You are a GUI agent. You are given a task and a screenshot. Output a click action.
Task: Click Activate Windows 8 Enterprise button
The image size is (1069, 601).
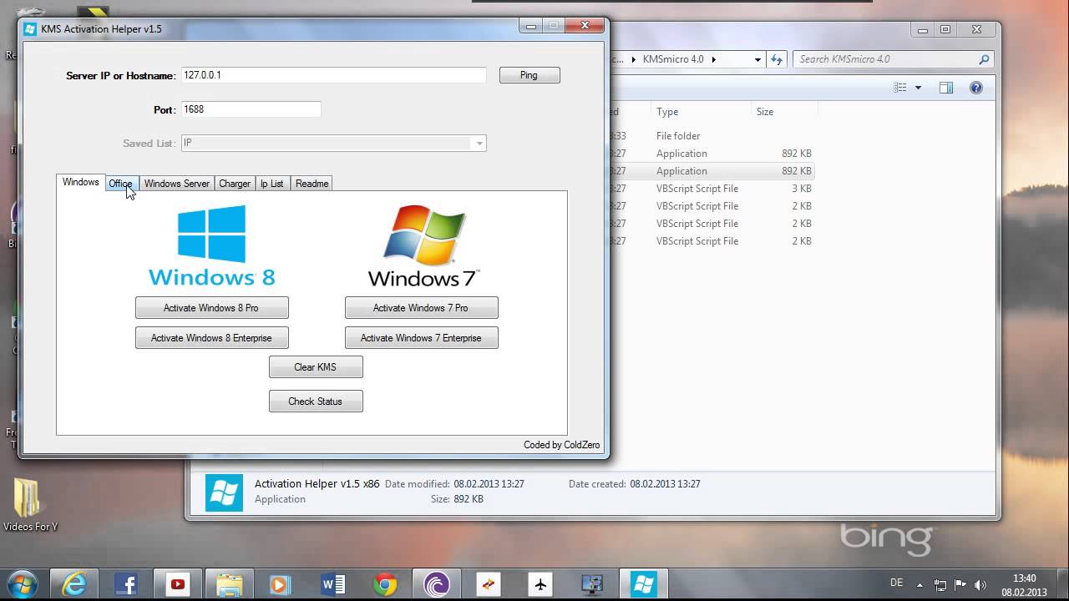pos(211,338)
